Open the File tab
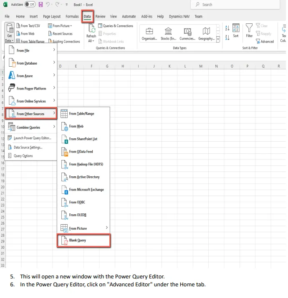288x298 pixels. pos(7,17)
